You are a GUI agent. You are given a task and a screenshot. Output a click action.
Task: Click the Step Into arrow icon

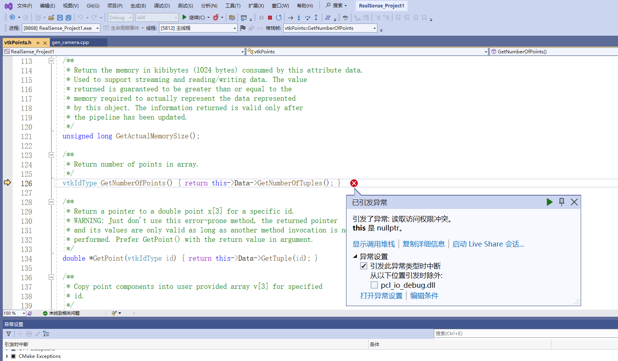click(x=299, y=18)
